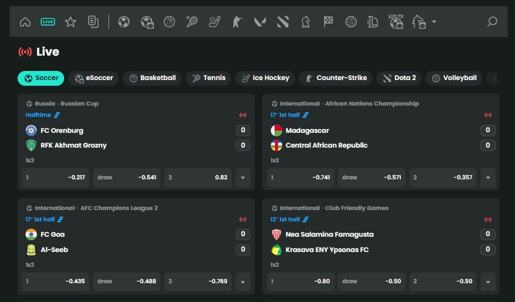
Task: Switch to Basketball tab
Action: [152, 78]
